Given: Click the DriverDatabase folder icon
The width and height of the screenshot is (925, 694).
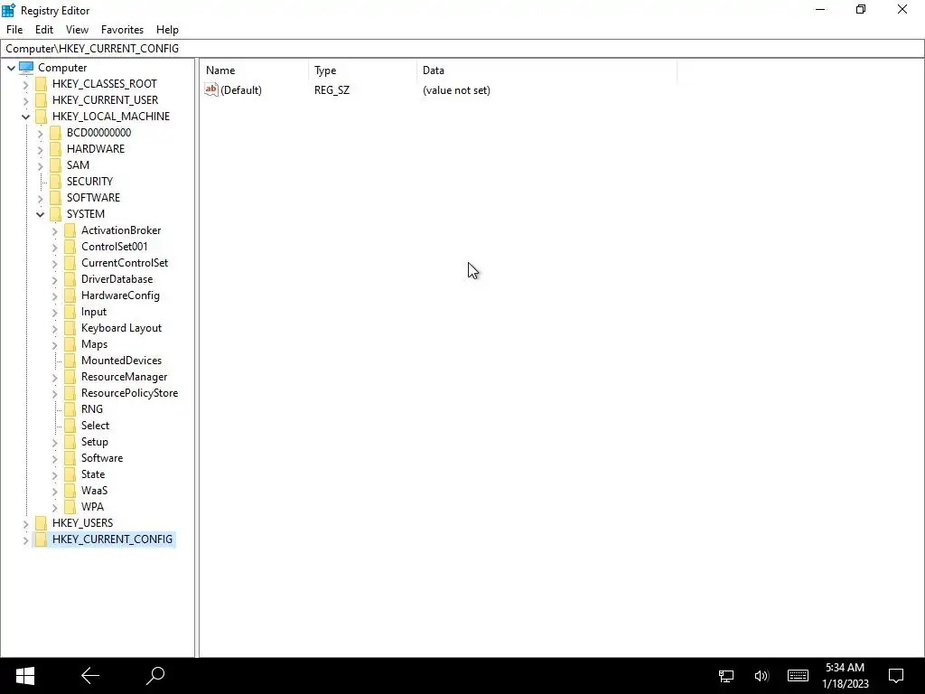Looking at the screenshot, I should click(70, 278).
